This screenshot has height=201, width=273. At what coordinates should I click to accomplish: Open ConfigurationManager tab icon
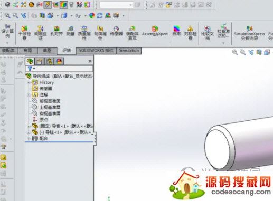click(49, 61)
